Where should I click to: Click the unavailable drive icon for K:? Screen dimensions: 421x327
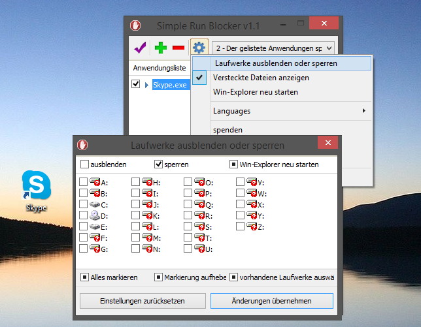(x=147, y=215)
